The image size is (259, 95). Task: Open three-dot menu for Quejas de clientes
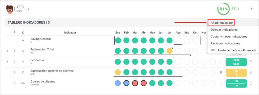pos(251,83)
